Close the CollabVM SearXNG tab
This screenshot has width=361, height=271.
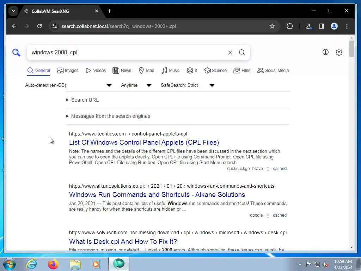coord(97,11)
